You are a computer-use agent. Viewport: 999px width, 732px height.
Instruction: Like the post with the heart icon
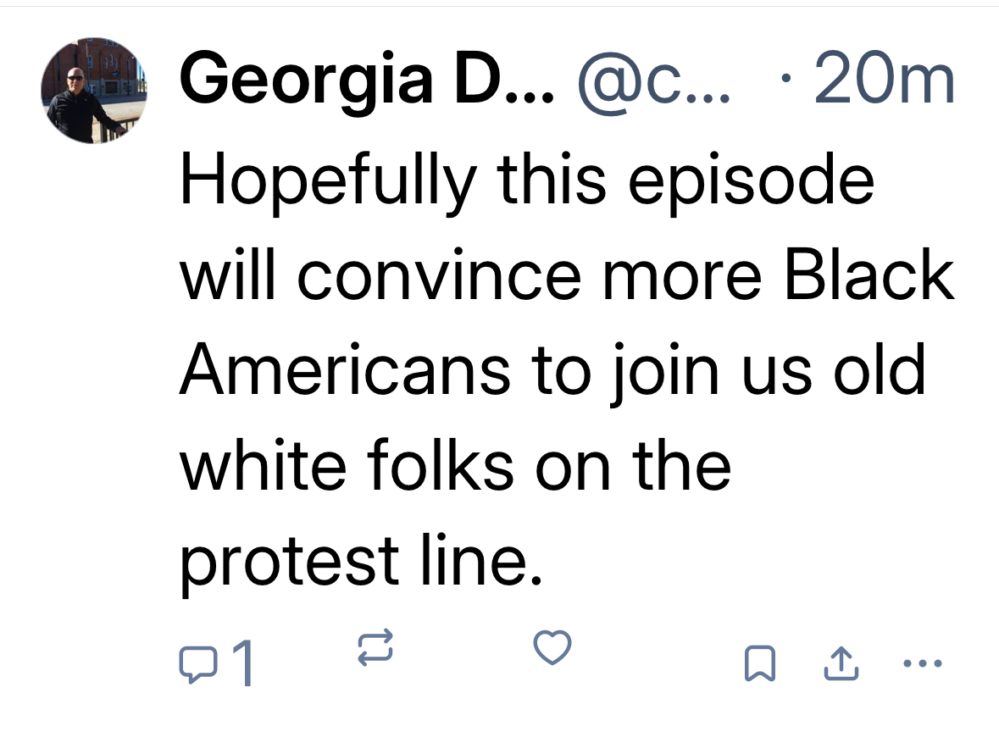click(x=552, y=649)
